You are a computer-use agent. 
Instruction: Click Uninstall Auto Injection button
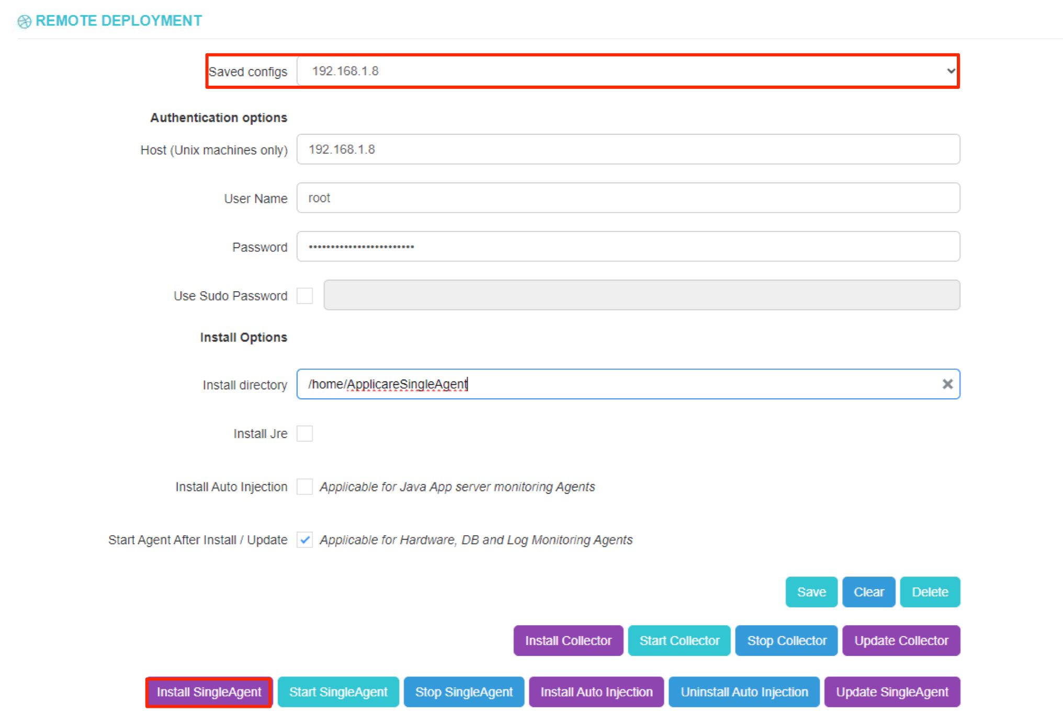tap(744, 692)
